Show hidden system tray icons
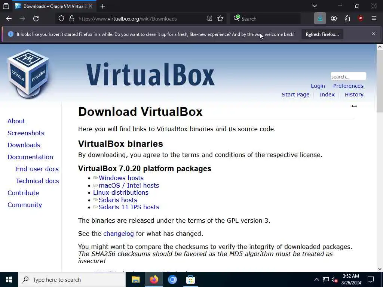The image size is (383, 287). 316,280
